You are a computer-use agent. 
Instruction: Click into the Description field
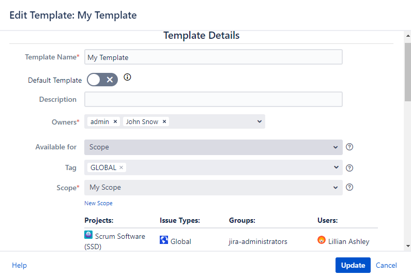(213, 99)
